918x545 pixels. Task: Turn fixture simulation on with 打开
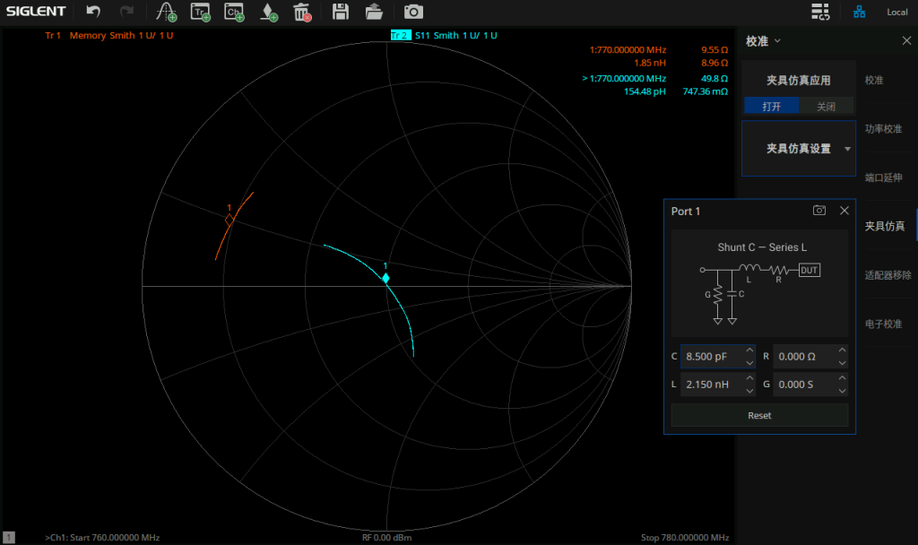point(771,106)
